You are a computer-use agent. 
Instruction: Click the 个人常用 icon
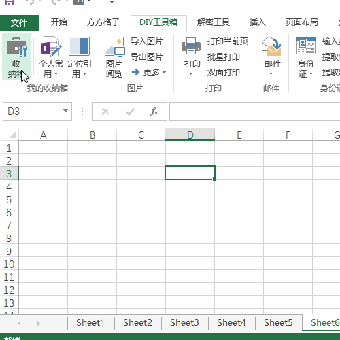coord(51,46)
